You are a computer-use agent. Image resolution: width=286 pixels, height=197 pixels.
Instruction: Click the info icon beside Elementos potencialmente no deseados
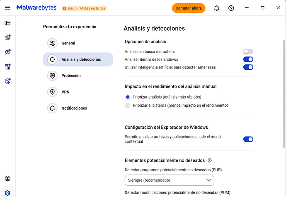click(x=209, y=160)
